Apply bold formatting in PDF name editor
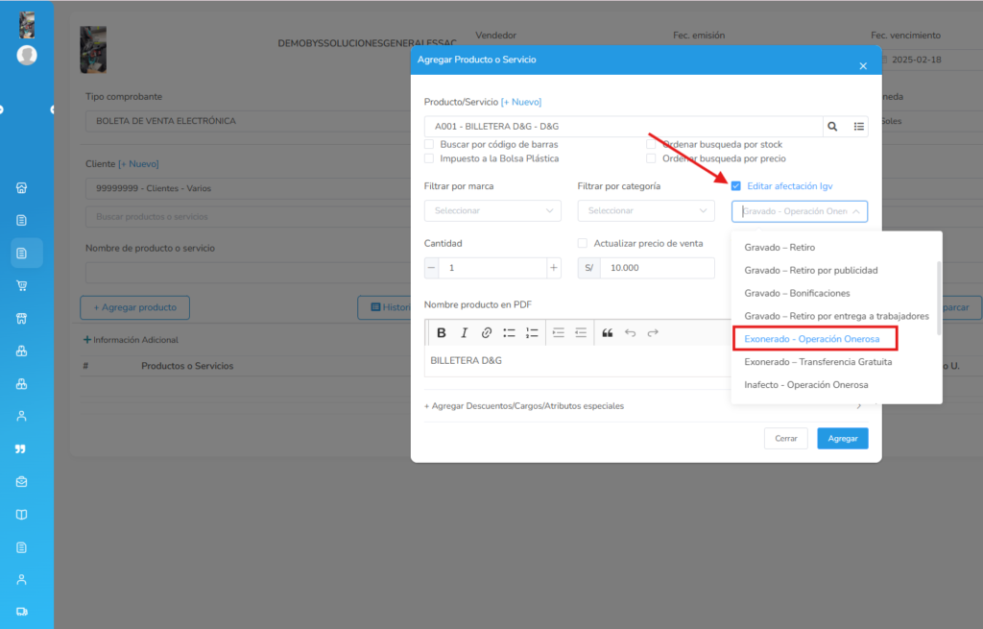 coord(442,333)
